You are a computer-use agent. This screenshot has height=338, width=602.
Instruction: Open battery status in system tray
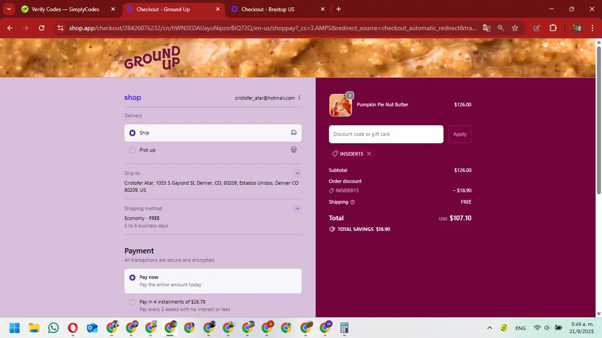point(558,328)
